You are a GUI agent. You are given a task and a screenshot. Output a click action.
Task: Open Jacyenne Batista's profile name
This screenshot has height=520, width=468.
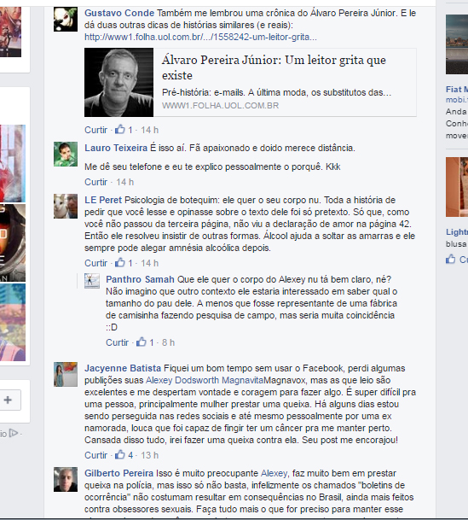click(x=123, y=368)
